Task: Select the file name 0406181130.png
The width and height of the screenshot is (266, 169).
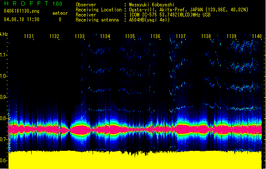Action: (x=22, y=11)
